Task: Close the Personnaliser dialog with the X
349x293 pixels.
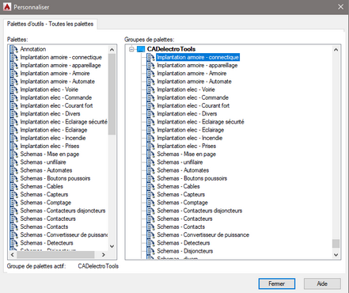Action: click(x=340, y=7)
